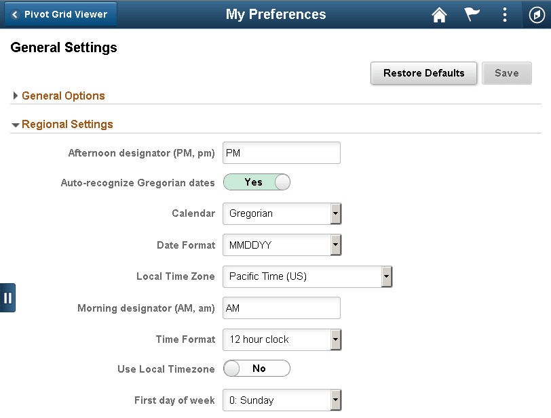Screen dimensions: 551x418
Task: Open the Actions menu (three dots) icon
Action: point(504,14)
